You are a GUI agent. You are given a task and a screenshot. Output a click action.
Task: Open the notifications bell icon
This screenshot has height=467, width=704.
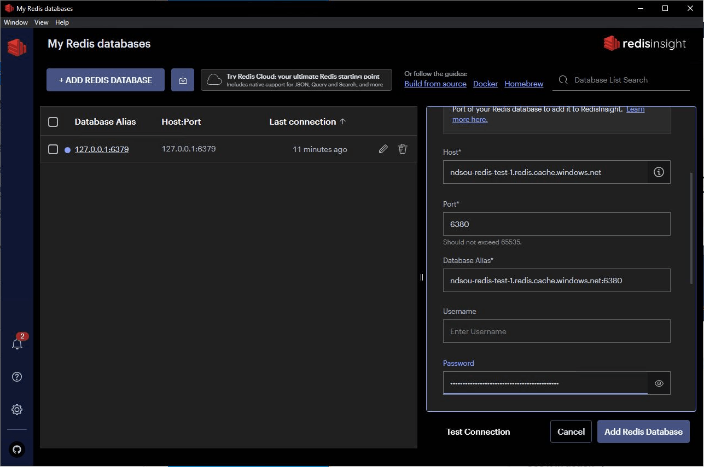(x=17, y=344)
